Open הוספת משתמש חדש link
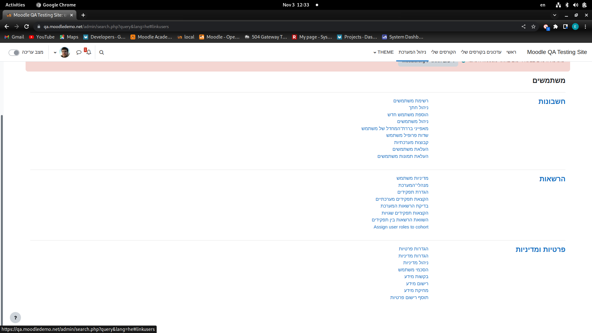 (408, 115)
